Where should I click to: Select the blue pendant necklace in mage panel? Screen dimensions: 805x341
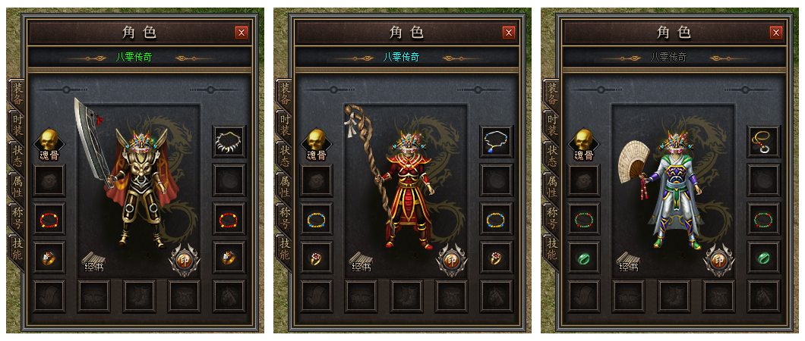point(497,141)
